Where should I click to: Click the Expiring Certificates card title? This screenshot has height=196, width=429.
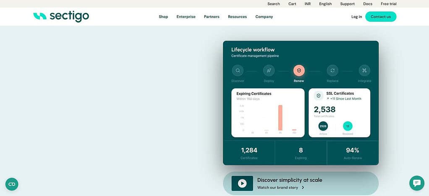pos(254,94)
